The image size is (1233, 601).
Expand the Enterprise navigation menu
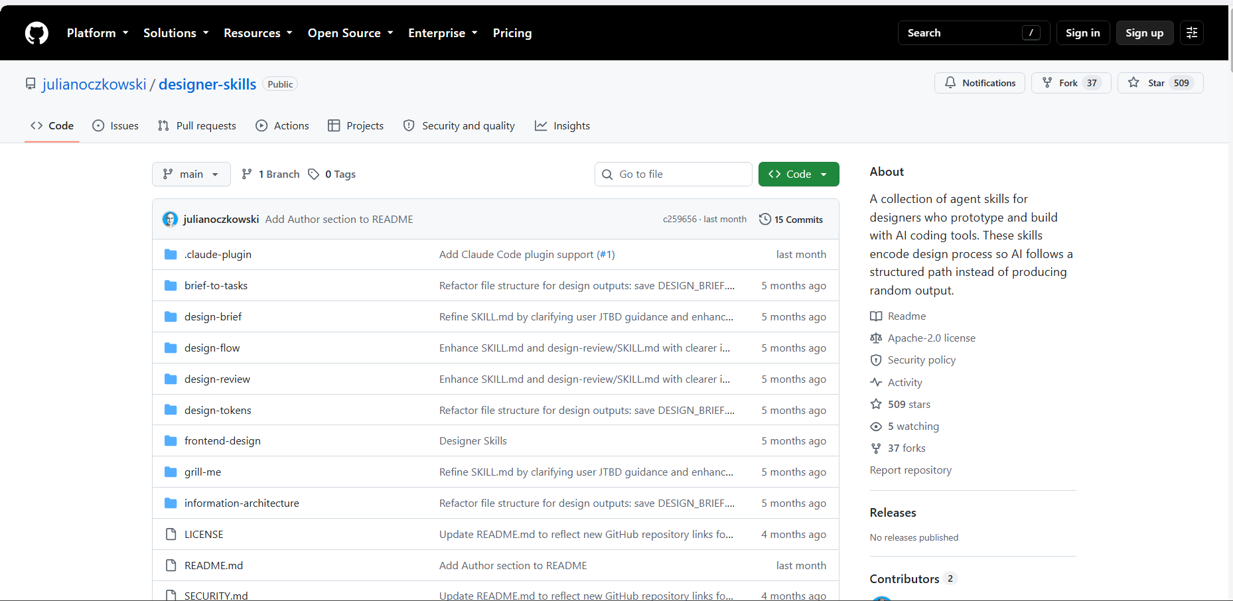(x=443, y=33)
